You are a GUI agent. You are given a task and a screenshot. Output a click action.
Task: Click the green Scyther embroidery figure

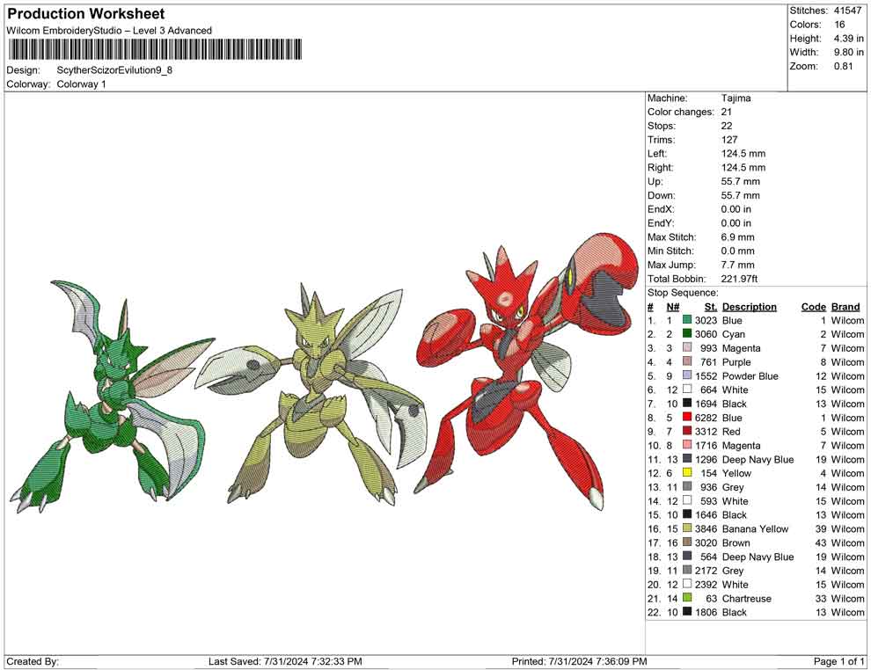111,396
